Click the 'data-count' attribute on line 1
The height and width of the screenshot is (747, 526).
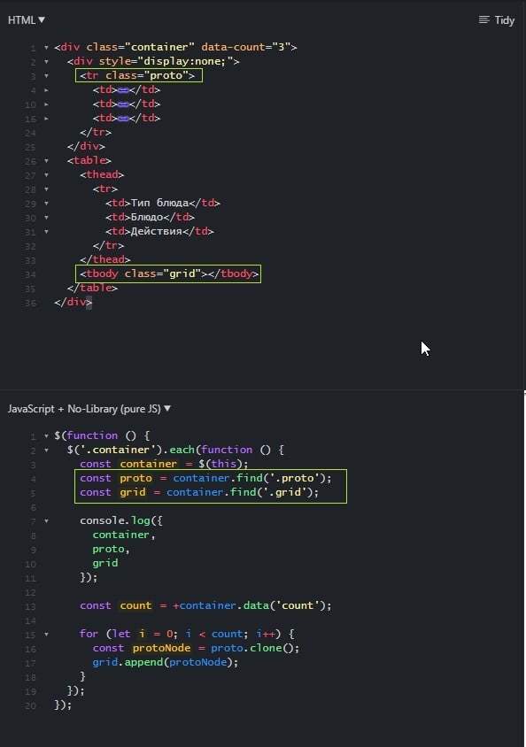pyautogui.click(x=233, y=47)
